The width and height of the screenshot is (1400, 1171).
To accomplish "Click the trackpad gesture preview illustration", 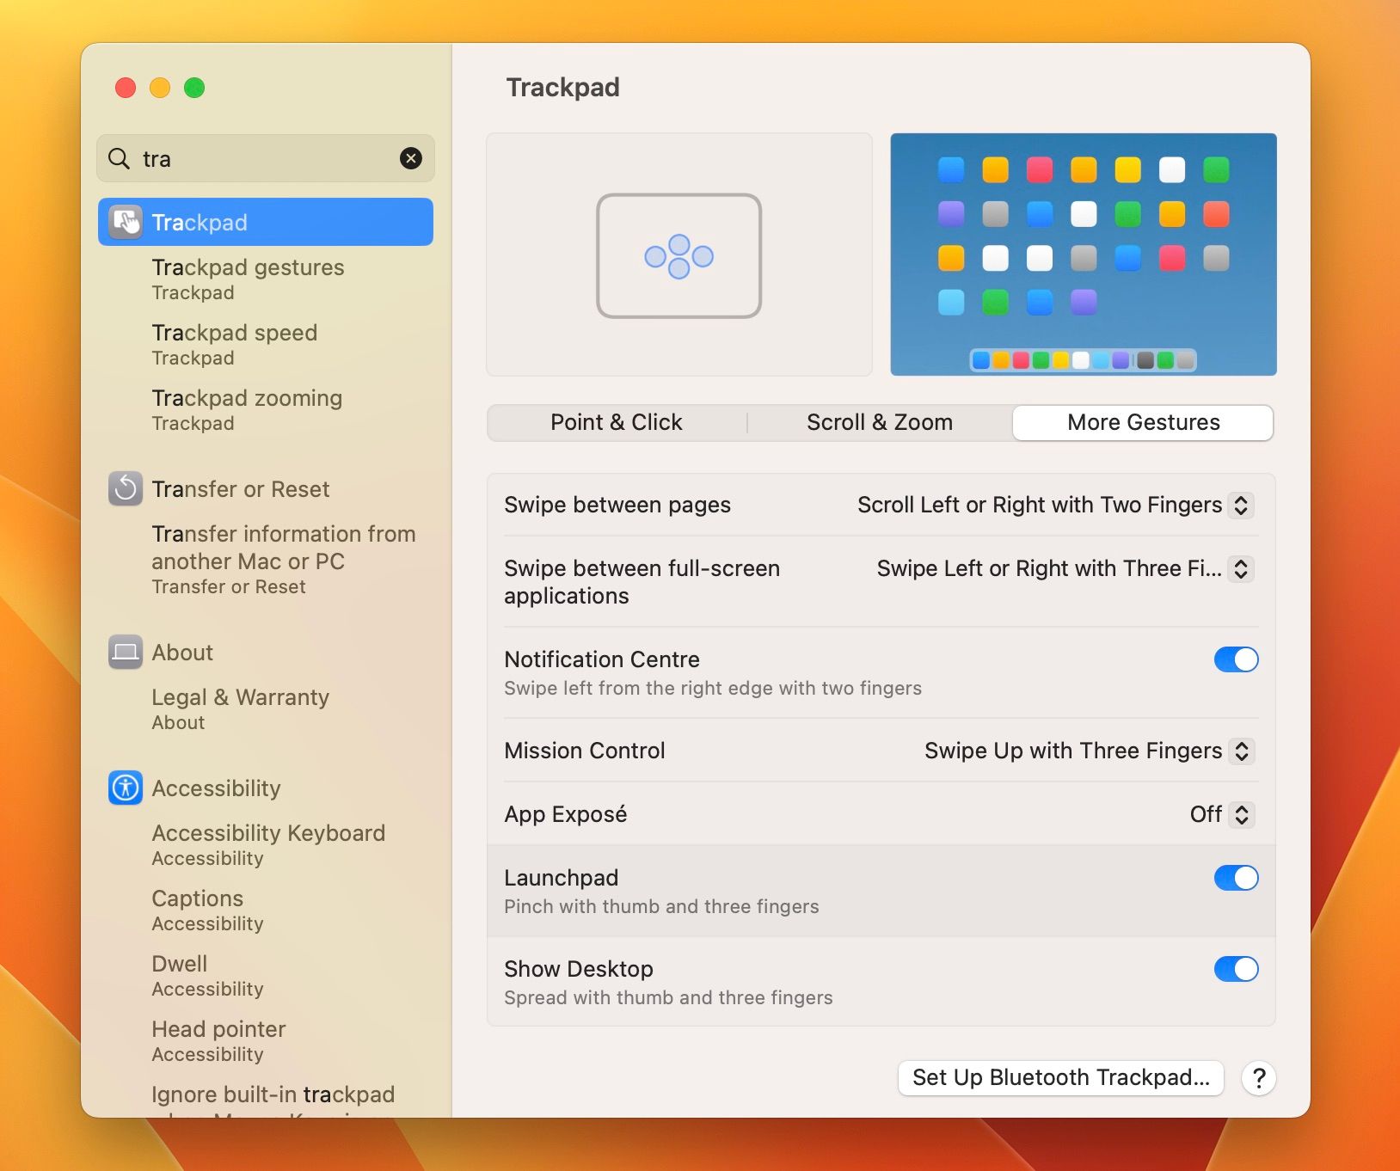I will (x=679, y=255).
